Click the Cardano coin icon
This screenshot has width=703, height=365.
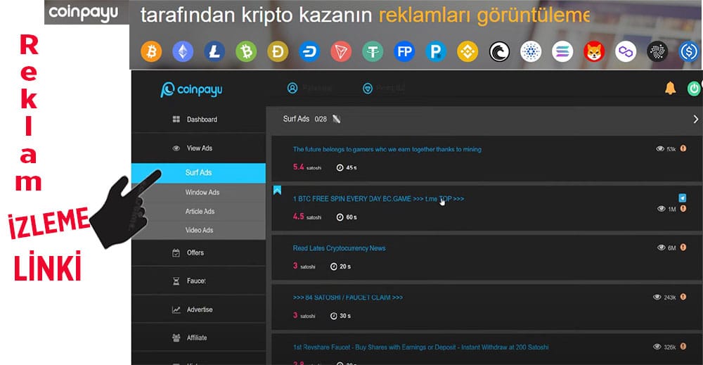pos(531,52)
